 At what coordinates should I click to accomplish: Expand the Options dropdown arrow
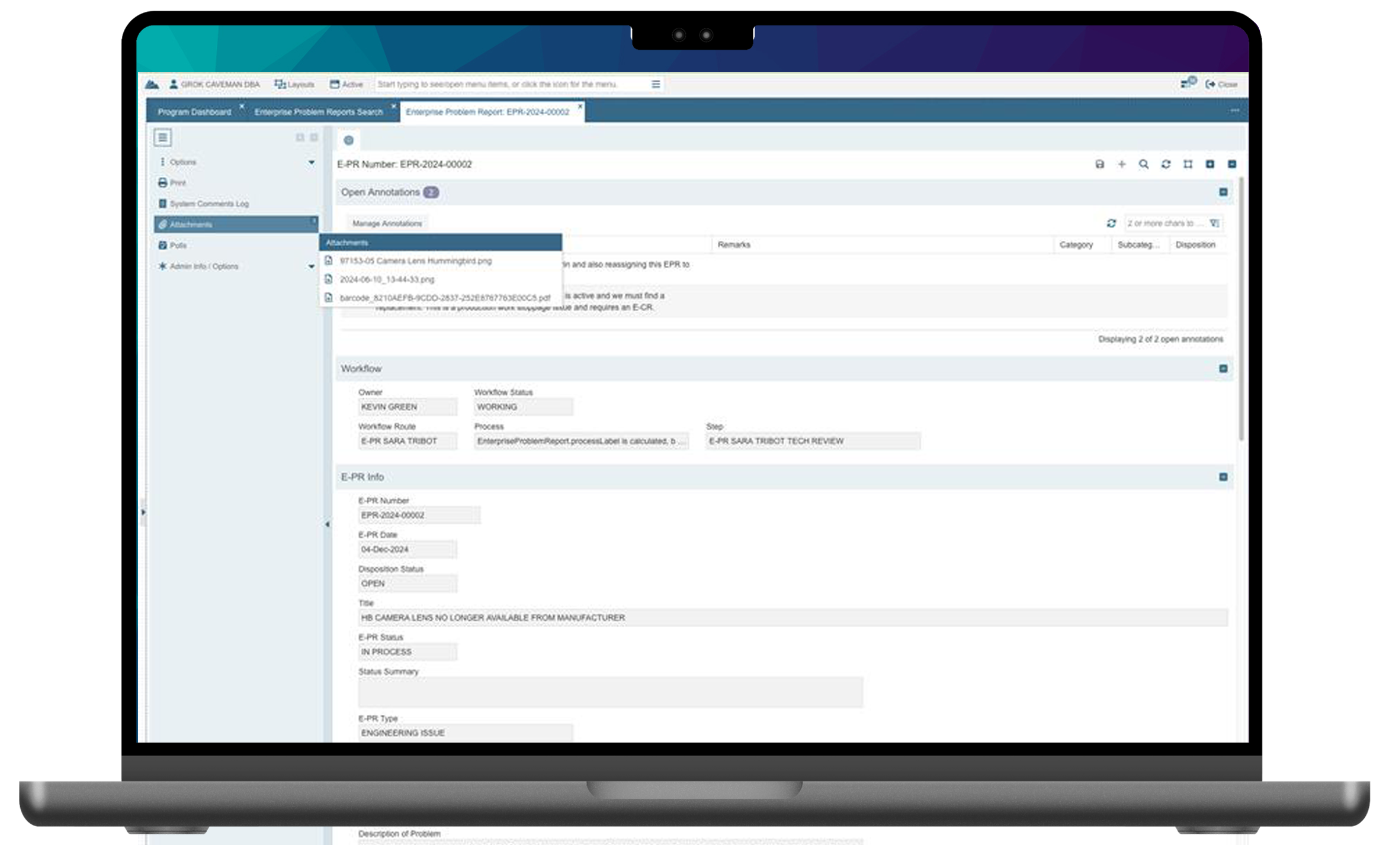312,163
